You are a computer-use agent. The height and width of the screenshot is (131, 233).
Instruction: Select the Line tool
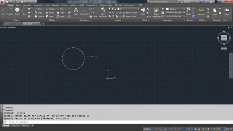click(x=3, y=11)
